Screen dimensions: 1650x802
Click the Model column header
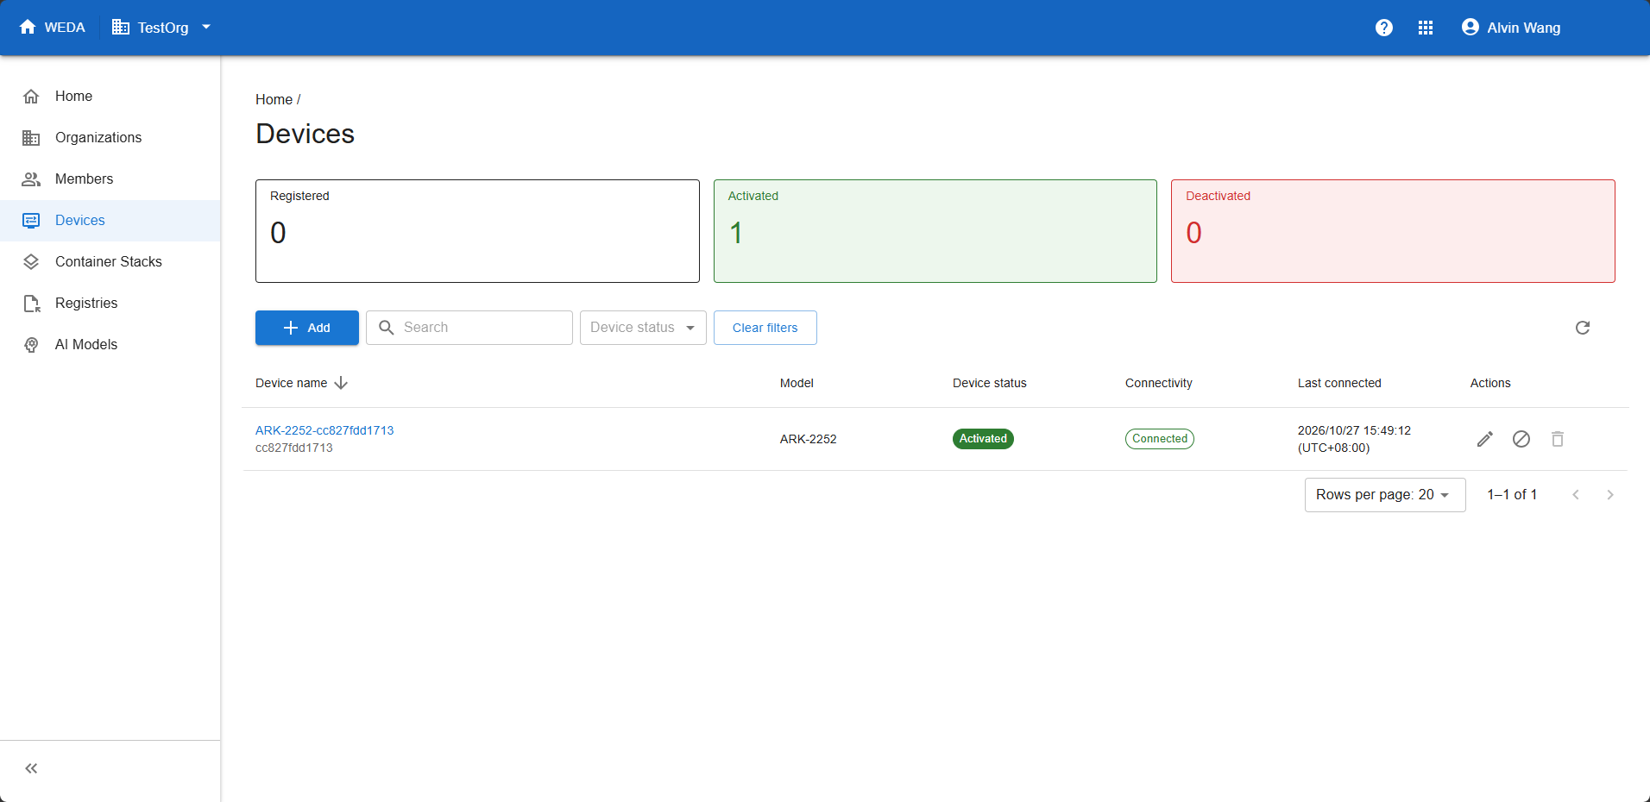click(x=797, y=383)
